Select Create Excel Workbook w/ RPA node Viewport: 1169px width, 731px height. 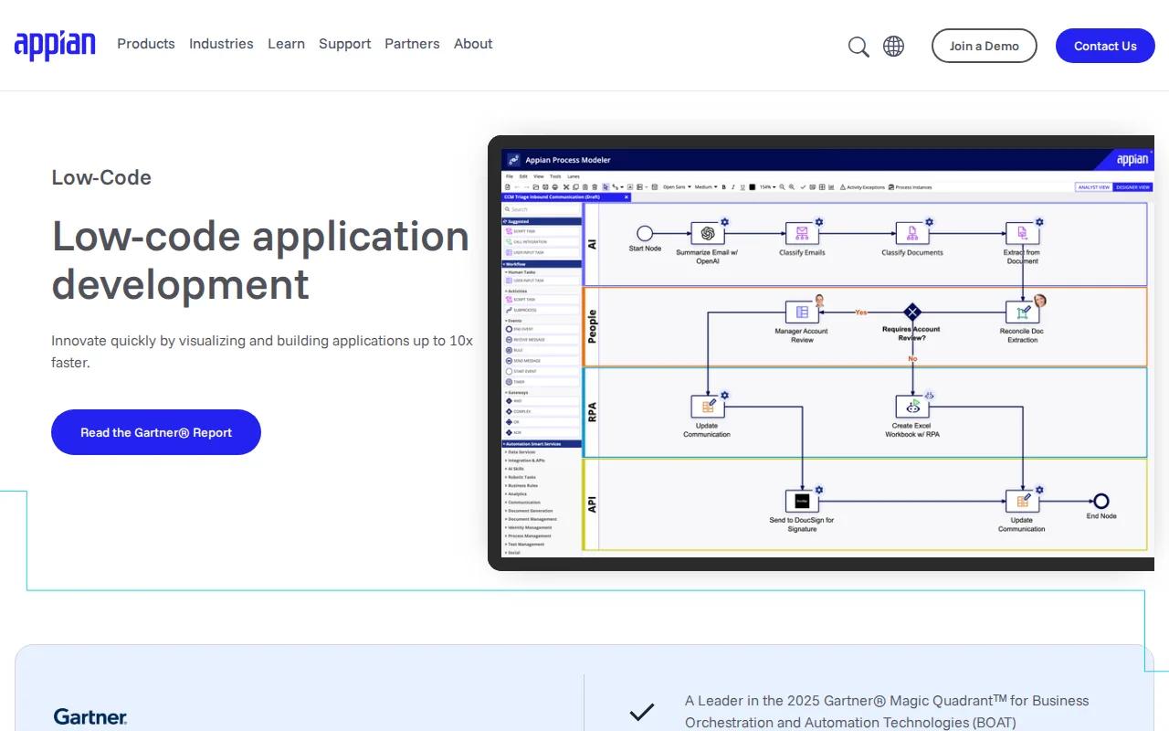coord(911,407)
